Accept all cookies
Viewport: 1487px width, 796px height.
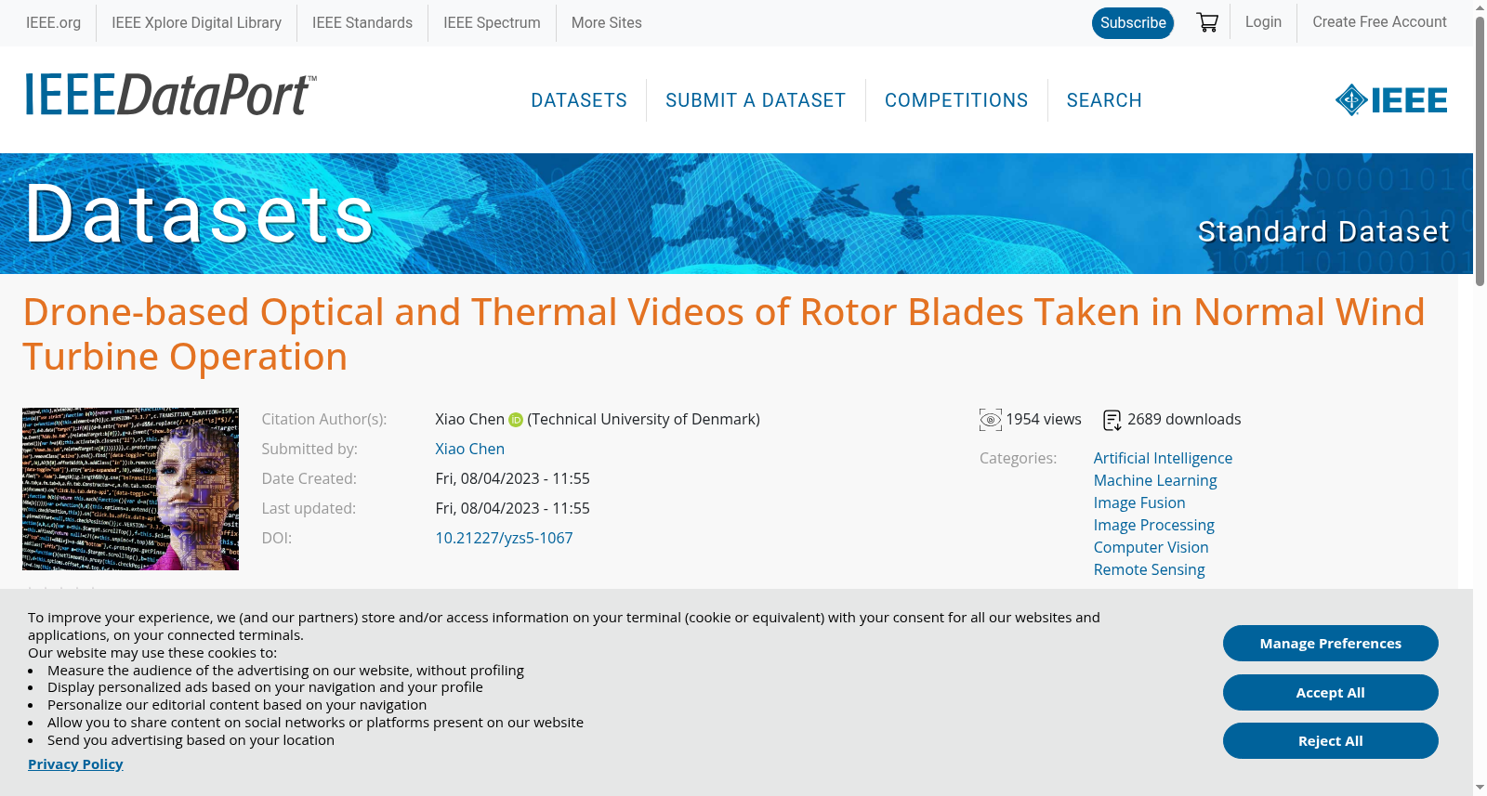point(1331,693)
